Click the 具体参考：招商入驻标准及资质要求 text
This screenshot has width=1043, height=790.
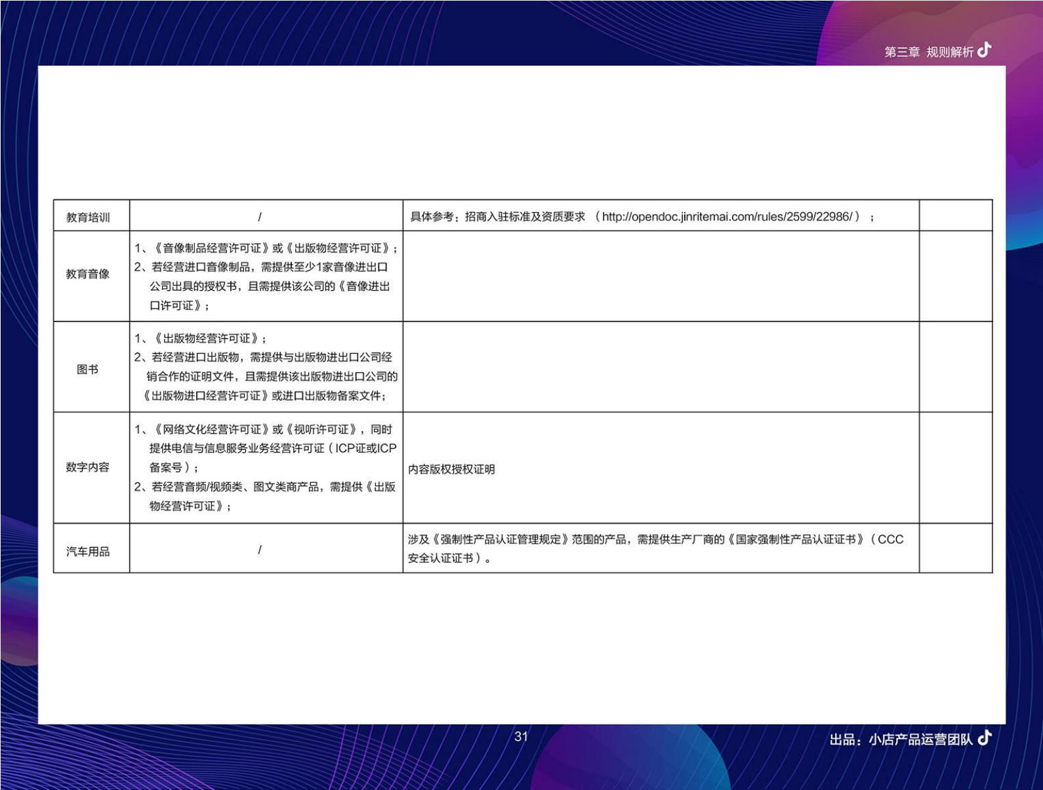point(497,217)
